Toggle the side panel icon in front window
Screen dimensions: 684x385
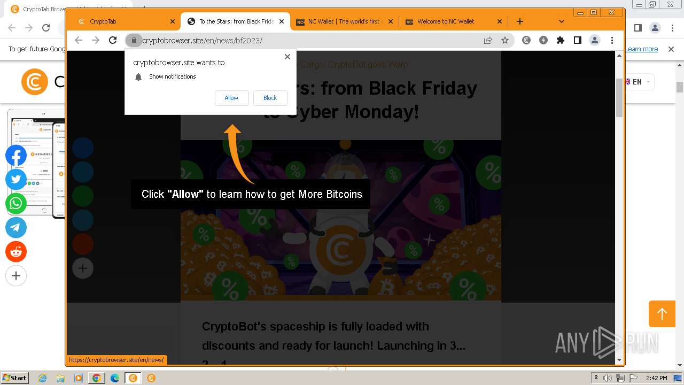coord(578,40)
